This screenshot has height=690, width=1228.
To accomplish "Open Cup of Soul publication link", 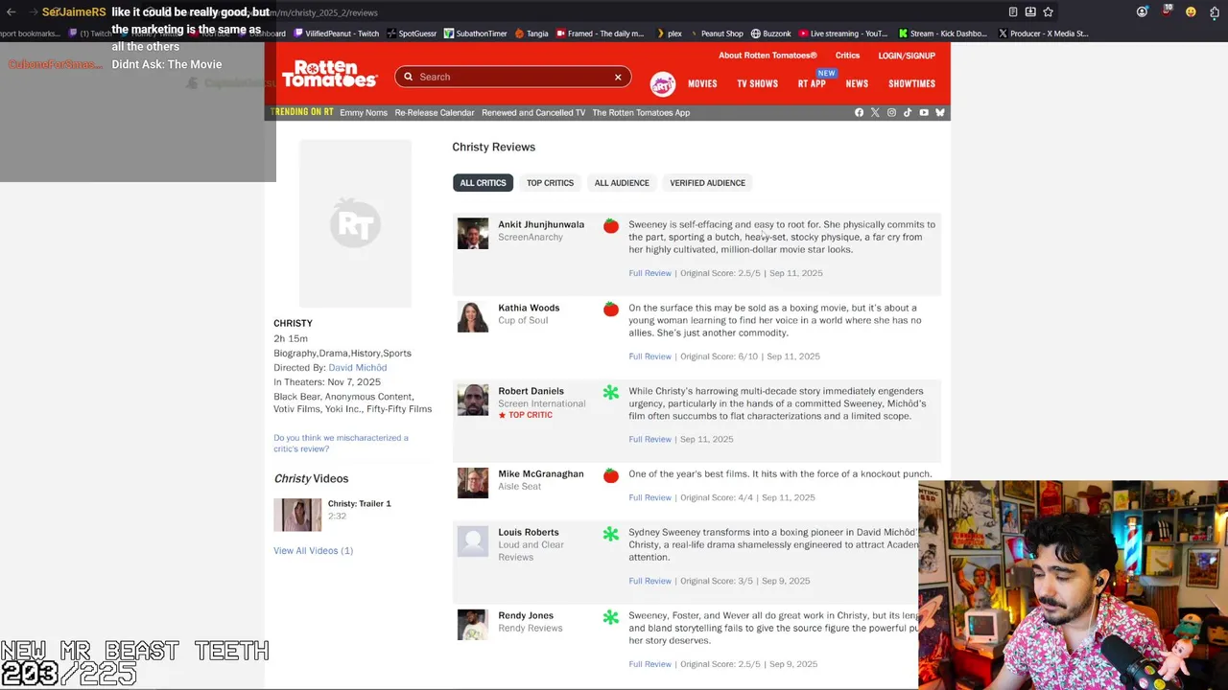I will click(x=523, y=320).
